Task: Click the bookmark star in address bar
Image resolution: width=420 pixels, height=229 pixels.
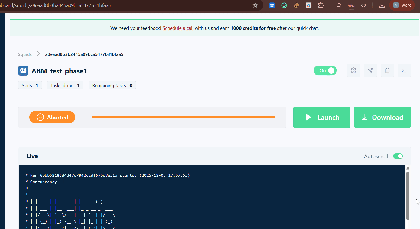Action: [x=255, y=5]
